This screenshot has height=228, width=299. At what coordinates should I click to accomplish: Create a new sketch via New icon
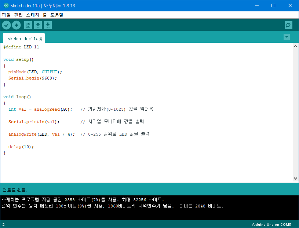point(28,25)
